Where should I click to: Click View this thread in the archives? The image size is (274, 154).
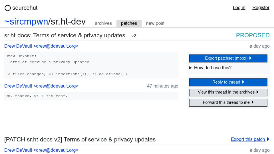point(228,92)
